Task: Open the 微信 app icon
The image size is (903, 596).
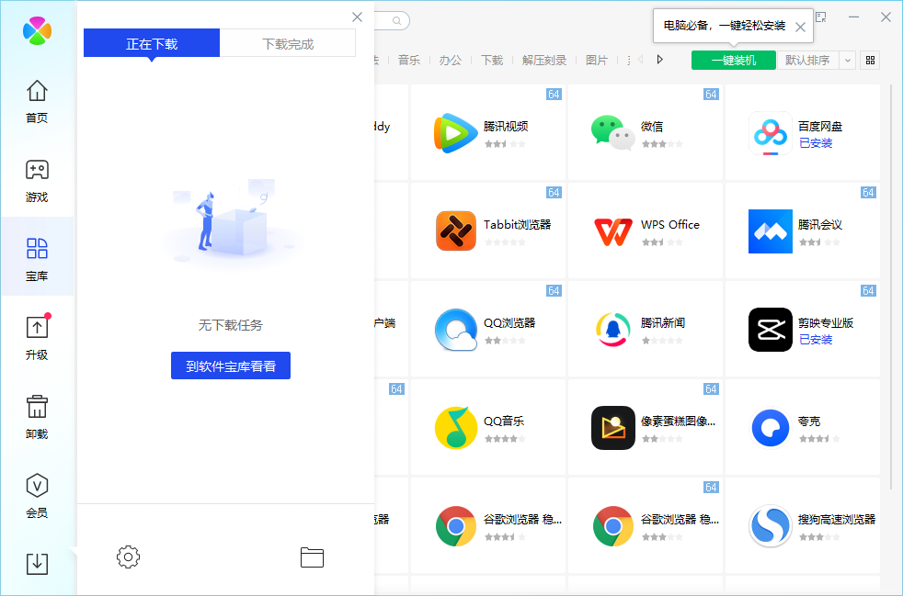Action: (x=612, y=133)
